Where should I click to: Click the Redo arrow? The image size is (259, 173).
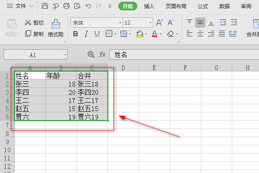pos(99,6)
